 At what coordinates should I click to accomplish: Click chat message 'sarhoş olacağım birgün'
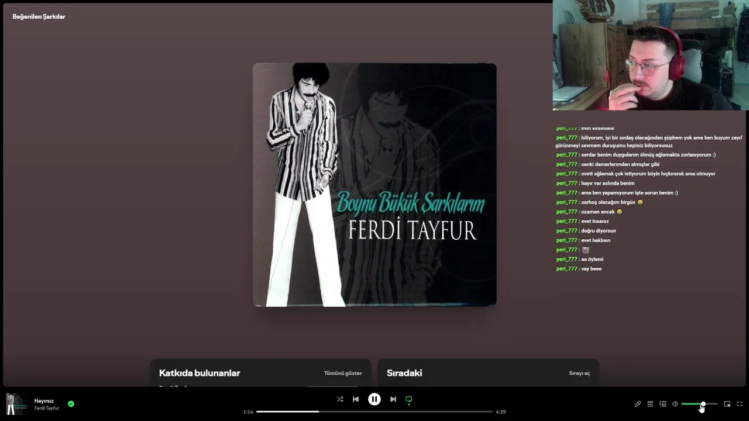609,202
